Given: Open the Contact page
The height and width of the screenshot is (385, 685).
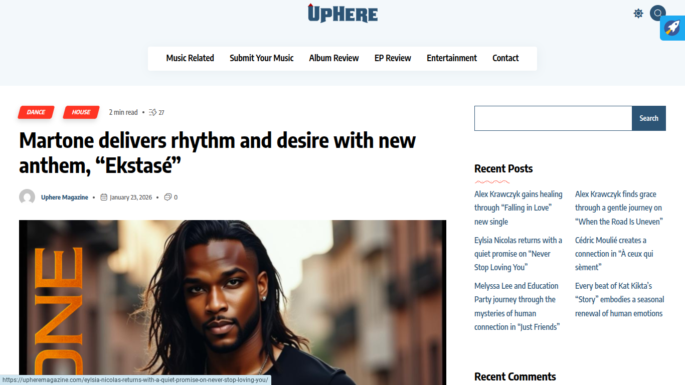Looking at the screenshot, I should 505,58.
